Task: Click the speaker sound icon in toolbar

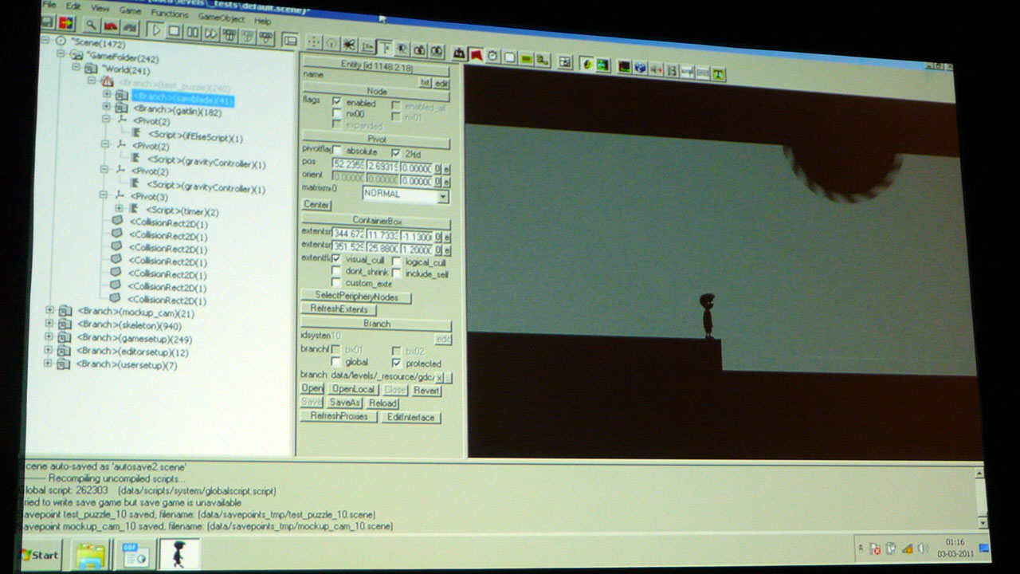Action: tap(656, 69)
